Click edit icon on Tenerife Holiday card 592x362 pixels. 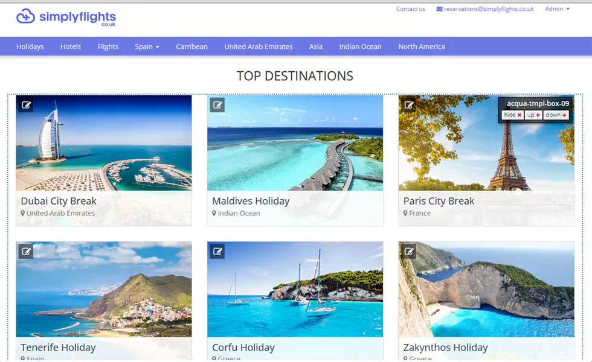pyautogui.click(x=26, y=251)
